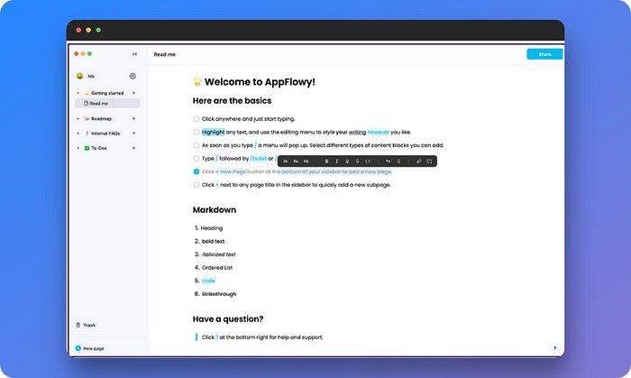Image resolution: width=631 pixels, height=378 pixels.
Task: Click the New page plus icon
Action: (78, 348)
